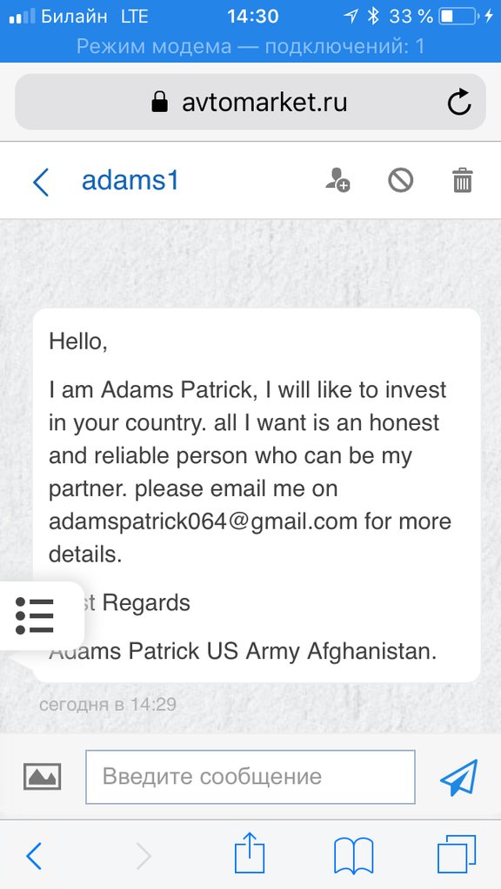Open the adams1 username profile link

pos(130,181)
